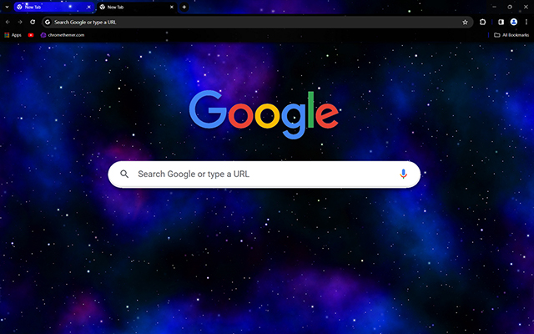Go back with the back arrow
The image size is (534, 334).
(x=8, y=23)
